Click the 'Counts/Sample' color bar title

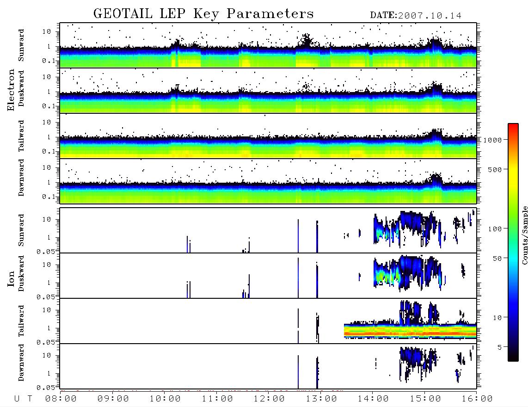coord(524,235)
